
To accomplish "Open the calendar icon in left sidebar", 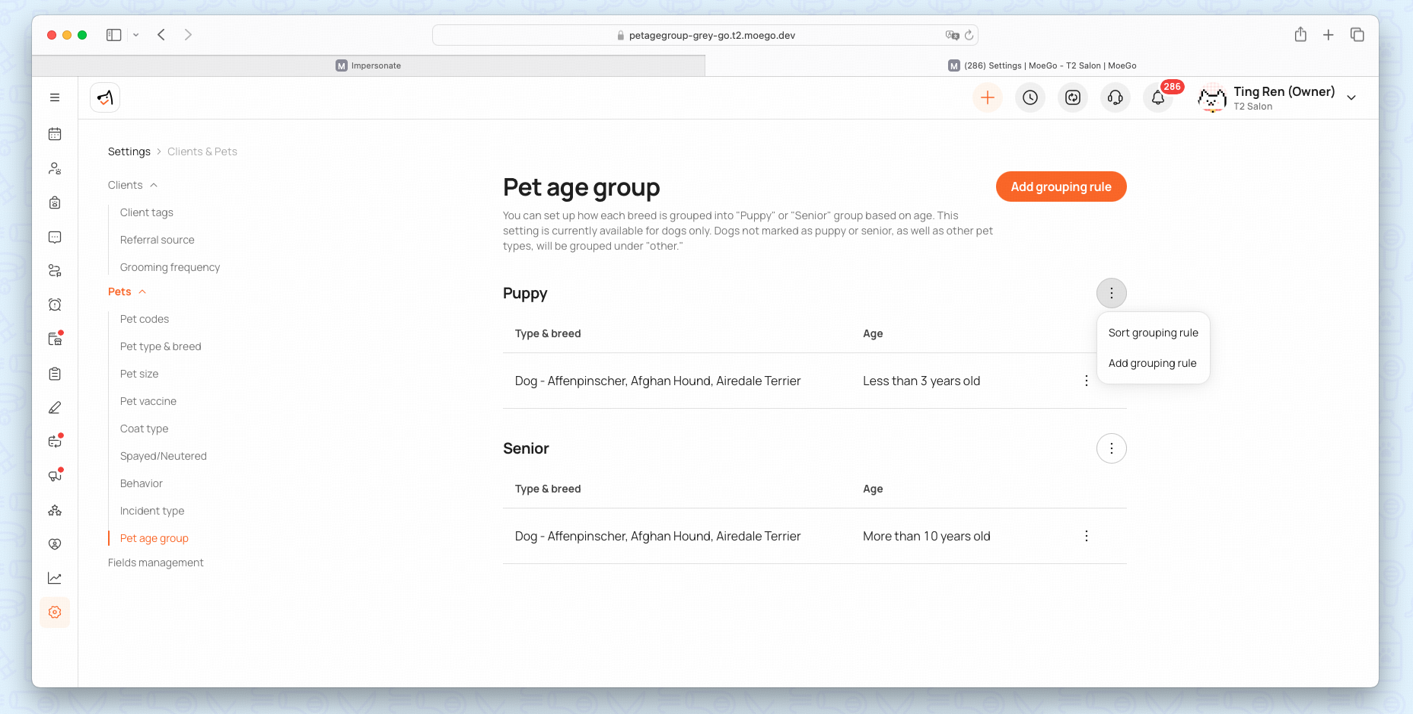I will pos(55,134).
